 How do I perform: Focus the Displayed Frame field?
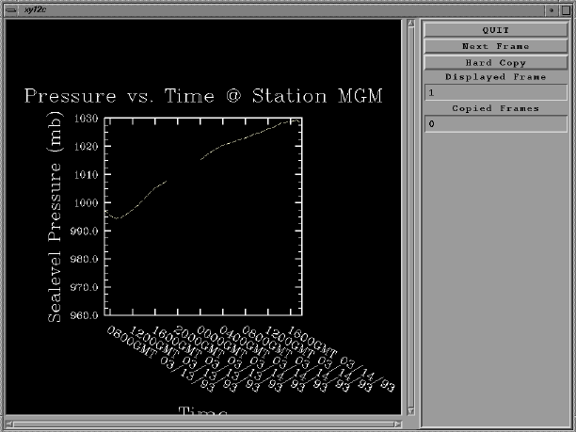pos(494,93)
